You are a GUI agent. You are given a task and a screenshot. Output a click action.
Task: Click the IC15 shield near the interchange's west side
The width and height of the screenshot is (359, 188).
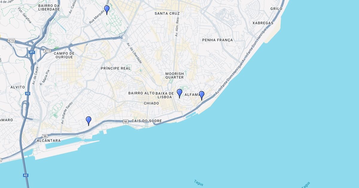[x=11, y=40]
